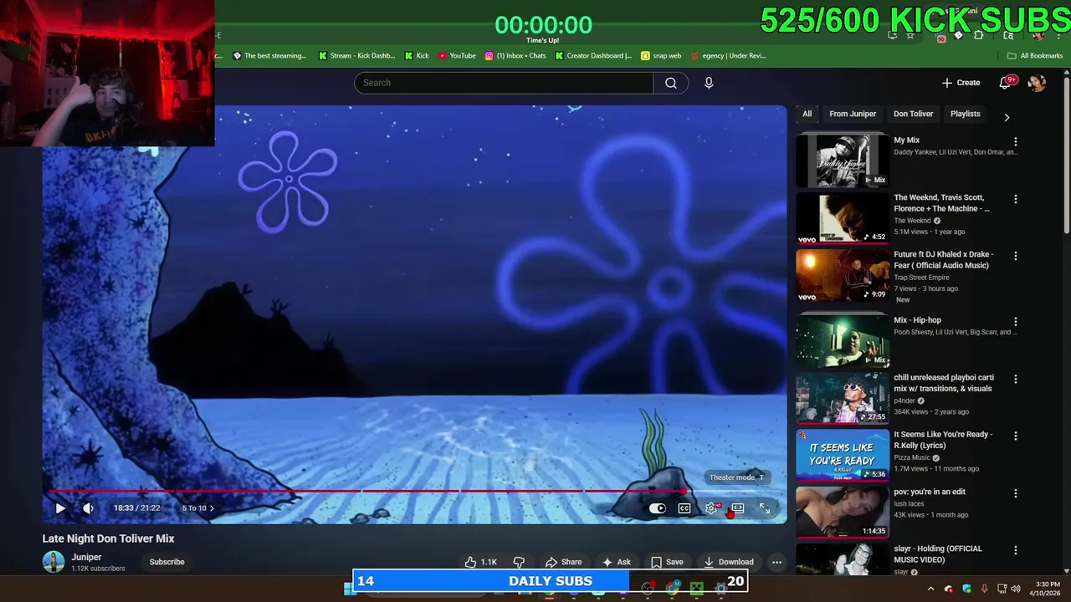The image size is (1071, 602).
Task: Open the 'YouTube' bookmark
Action: [x=457, y=56]
